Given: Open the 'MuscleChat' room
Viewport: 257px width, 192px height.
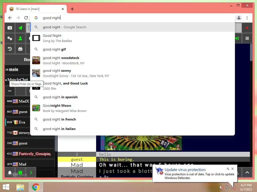Looking at the screenshot, I should [18, 79].
